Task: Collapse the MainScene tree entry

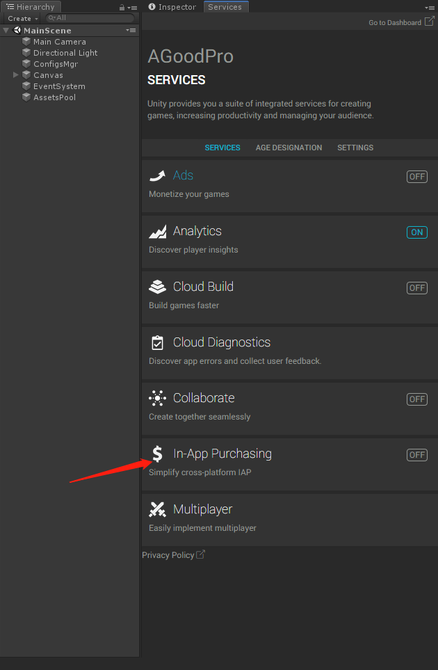Action: click(6, 30)
